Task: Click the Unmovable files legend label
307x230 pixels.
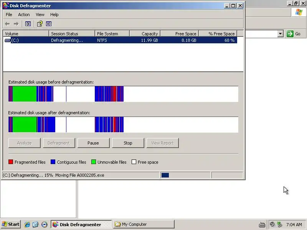Action: click(112, 162)
